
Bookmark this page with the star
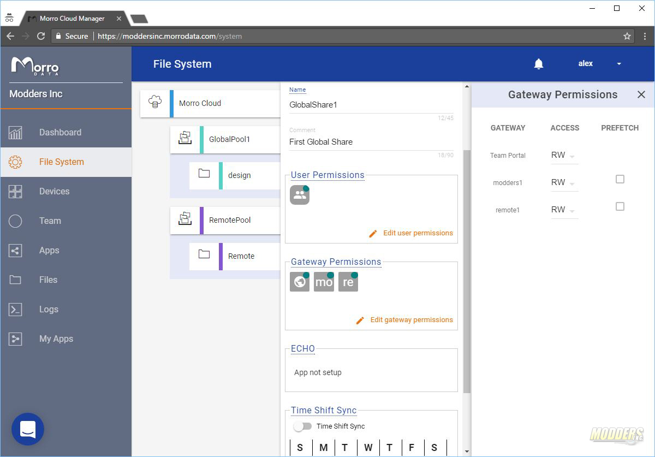click(627, 36)
